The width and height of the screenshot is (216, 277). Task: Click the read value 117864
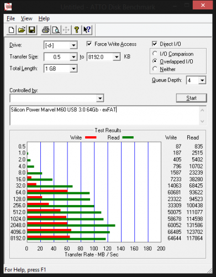coord(194,238)
